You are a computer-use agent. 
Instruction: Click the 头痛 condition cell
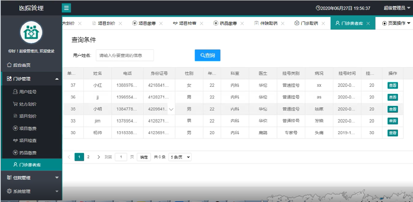coord(319,133)
